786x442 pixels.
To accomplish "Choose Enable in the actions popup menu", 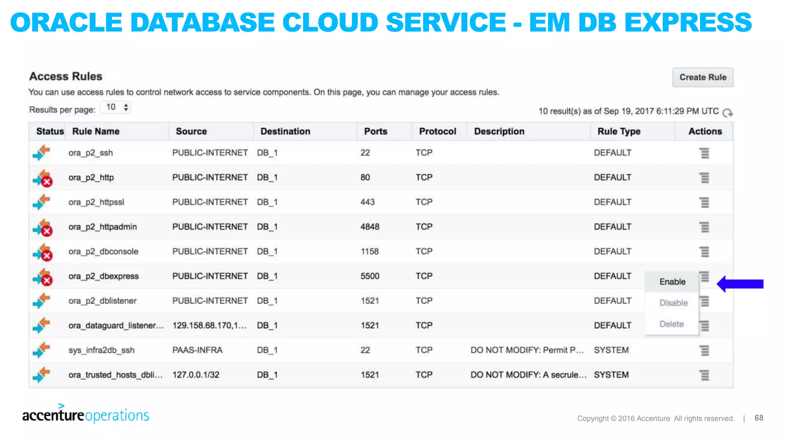I will pyautogui.click(x=672, y=282).
